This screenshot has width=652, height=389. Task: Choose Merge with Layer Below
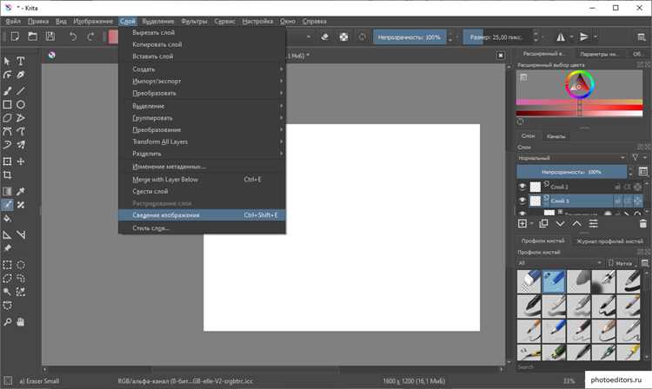pos(202,180)
